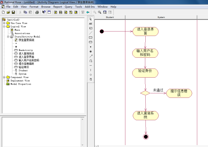The height and width of the screenshot is (147, 208).
Task: Open the Report menu
Action: [57, 7]
